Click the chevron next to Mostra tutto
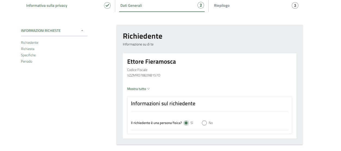341x151 pixels. (x=148, y=89)
